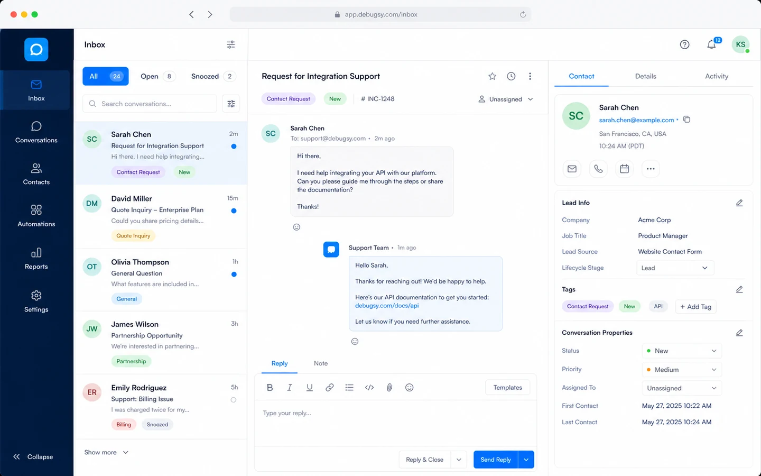The height and width of the screenshot is (476, 761).
Task: Attach a file with paperclip icon
Action: point(389,388)
